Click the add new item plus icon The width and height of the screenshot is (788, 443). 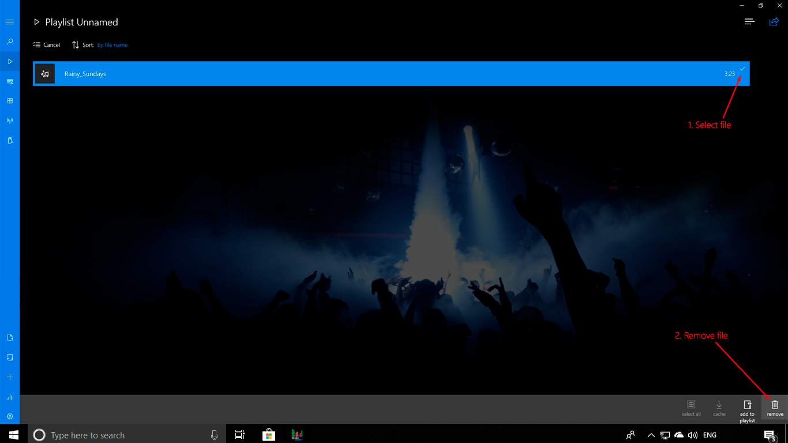click(9, 377)
